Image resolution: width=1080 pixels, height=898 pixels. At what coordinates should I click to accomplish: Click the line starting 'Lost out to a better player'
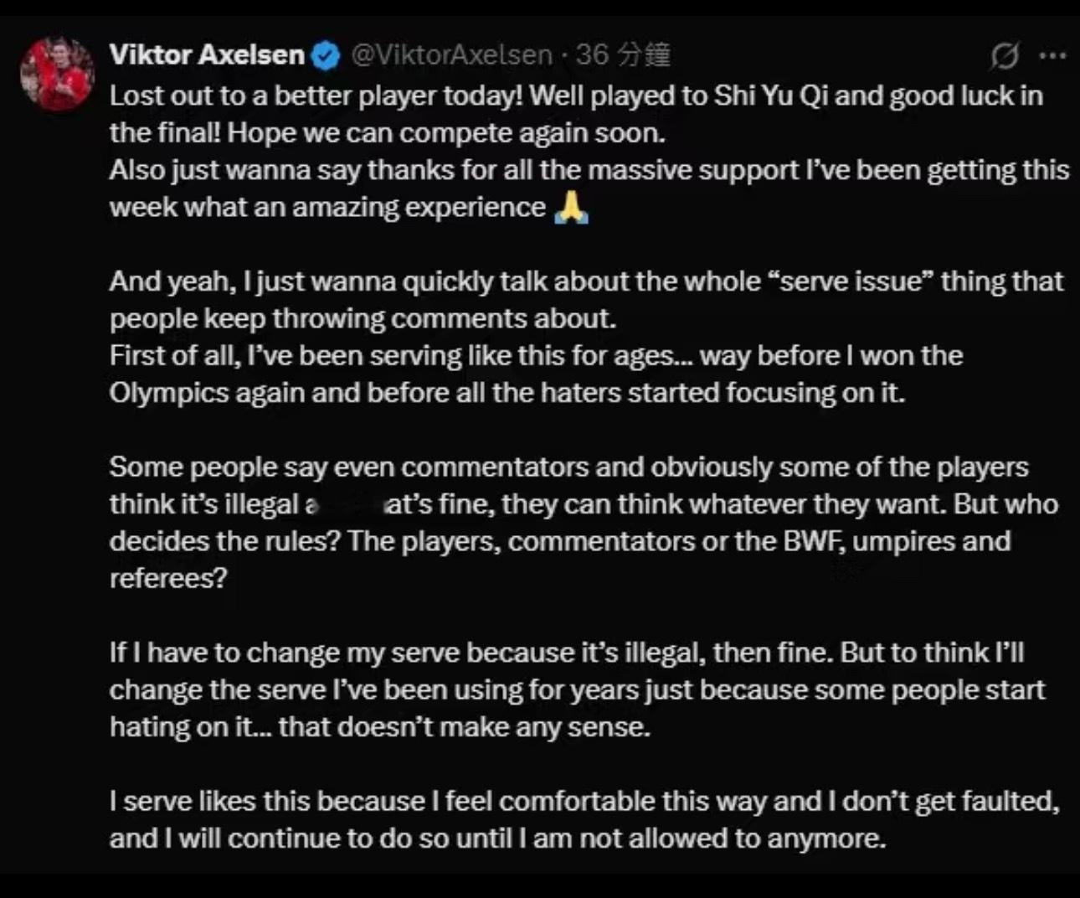576,95
